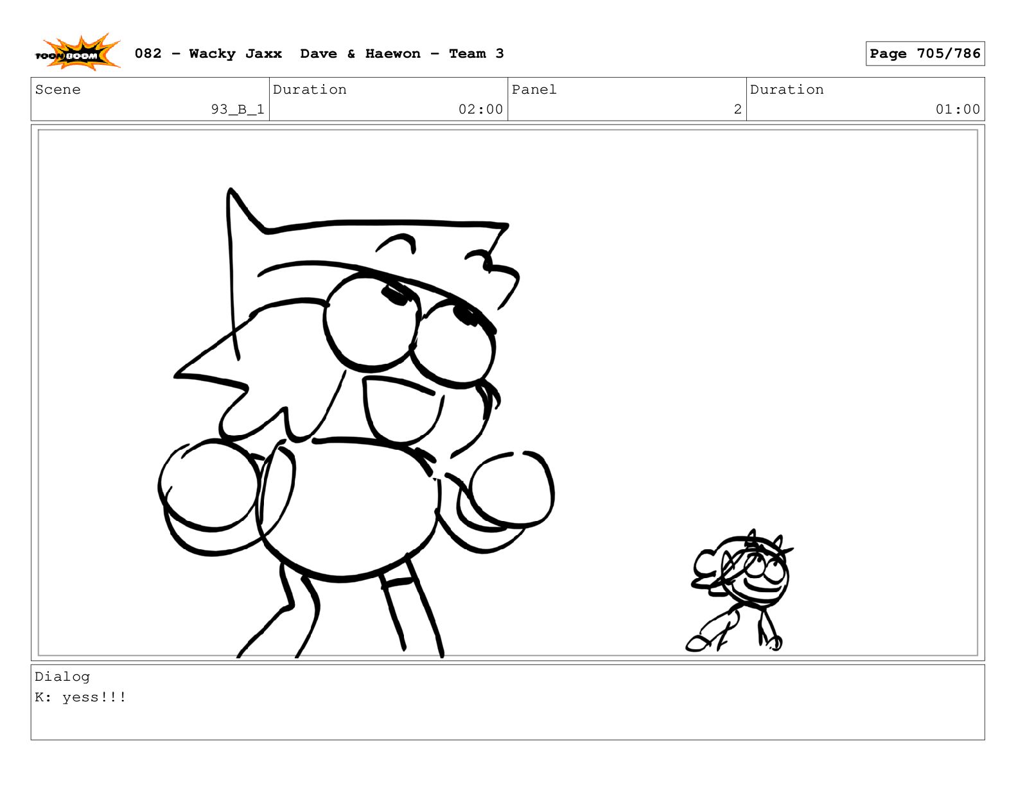Click the Toon Boom logo
This screenshot has width=1016, height=786.
pyautogui.click(x=78, y=53)
